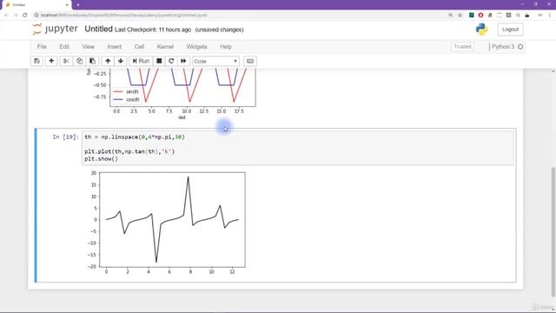This screenshot has width=556, height=313.
Task: Bookmark this page with the star icon
Action: [460, 16]
